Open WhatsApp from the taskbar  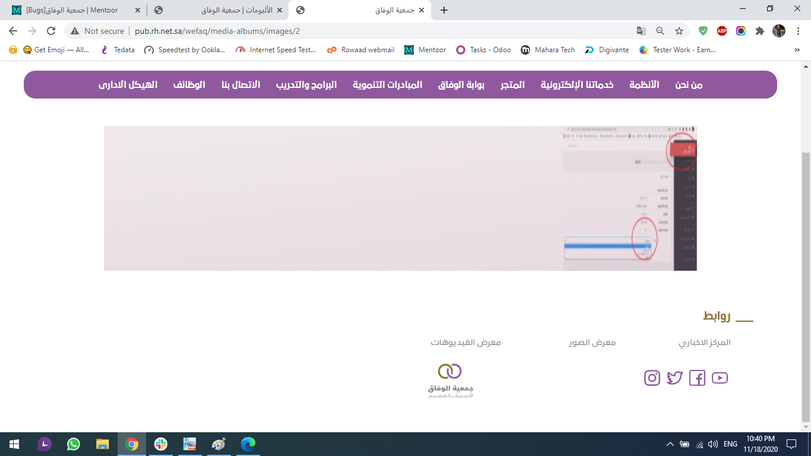tap(74, 444)
